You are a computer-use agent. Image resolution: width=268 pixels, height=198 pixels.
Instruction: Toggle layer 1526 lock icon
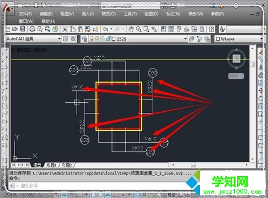[108, 39]
